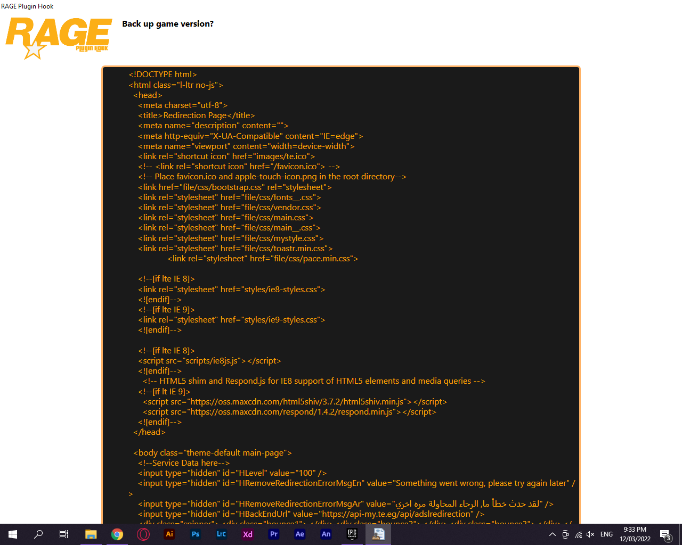This screenshot has height=545, width=682.
Task: Click the "HBackEndUrl" hidden input line
Action: (x=311, y=514)
